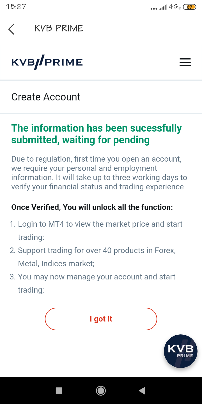The height and width of the screenshot is (404, 202).
Task: Tap the Once Verified bold heading
Action: tap(92, 207)
